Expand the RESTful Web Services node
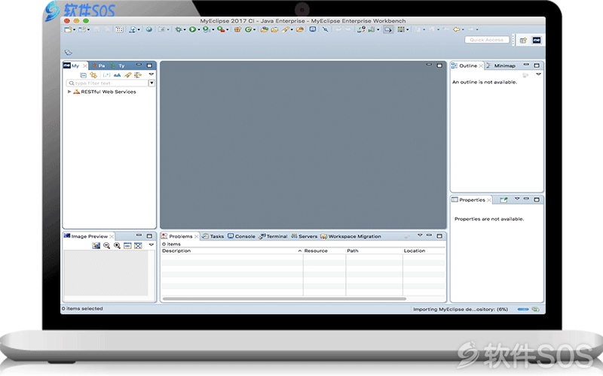Viewport: 603px width, 376px height. coord(69,92)
